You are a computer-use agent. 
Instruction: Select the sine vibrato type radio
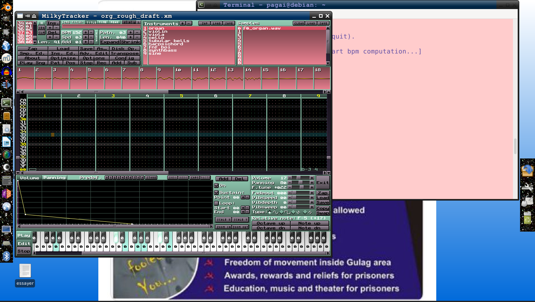(x=269, y=212)
